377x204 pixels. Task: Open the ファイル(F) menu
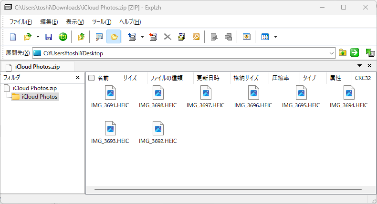coord(21,22)
